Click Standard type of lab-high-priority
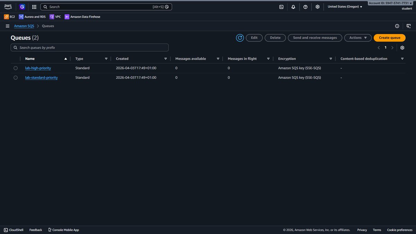The height and width of the screenshot is (234, 416). coord(83,68)
